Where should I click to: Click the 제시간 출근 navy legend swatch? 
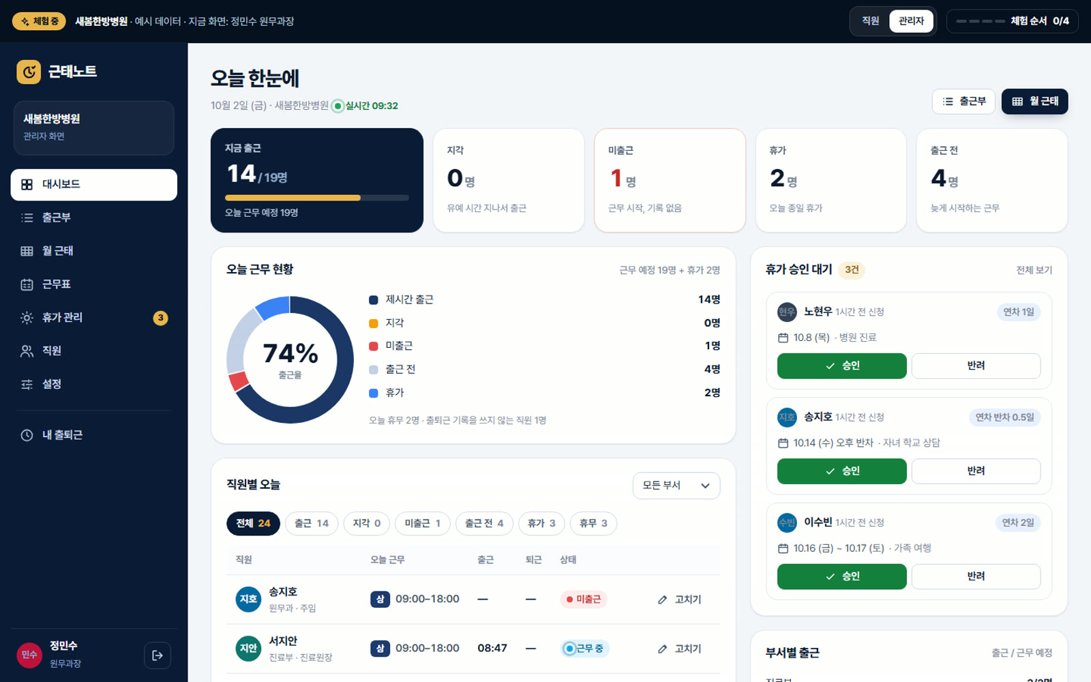pos(373,300)
